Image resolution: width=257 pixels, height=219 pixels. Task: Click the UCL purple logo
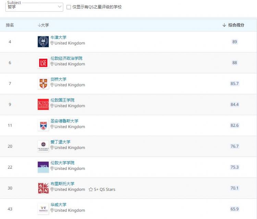coord(43,167)
